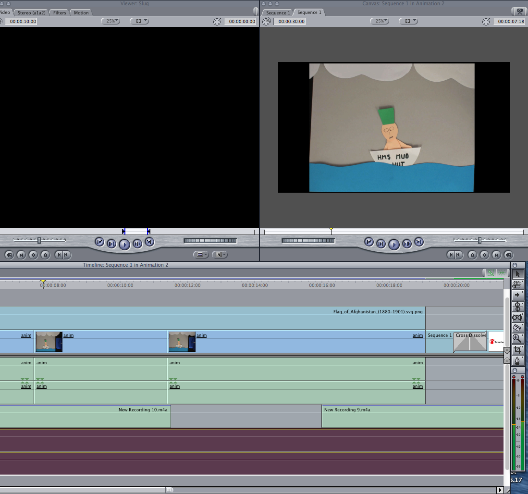The width and height of the screenshot is (528, 494).
Task: Open Generator pop-up menu in Viewer
Action: pos(220,255)
